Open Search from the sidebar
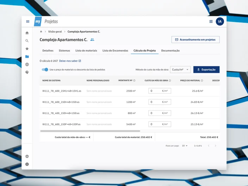Screen dimensions: 248x186 pos(27,41)
